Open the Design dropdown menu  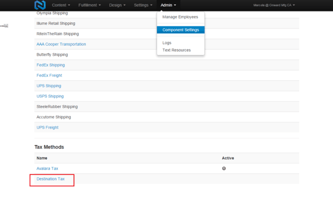coord(117,5)
